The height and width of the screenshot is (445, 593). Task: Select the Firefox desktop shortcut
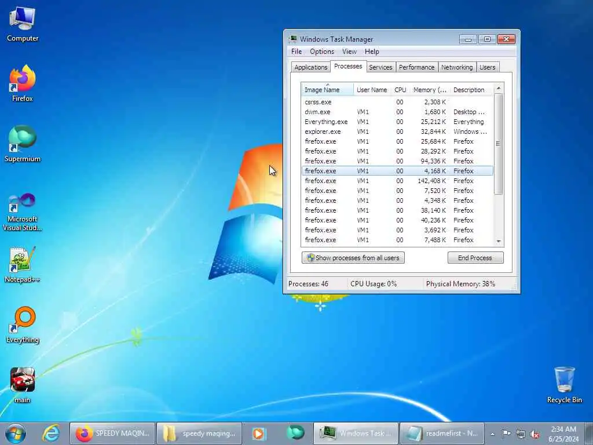click(x=23, y=83)
